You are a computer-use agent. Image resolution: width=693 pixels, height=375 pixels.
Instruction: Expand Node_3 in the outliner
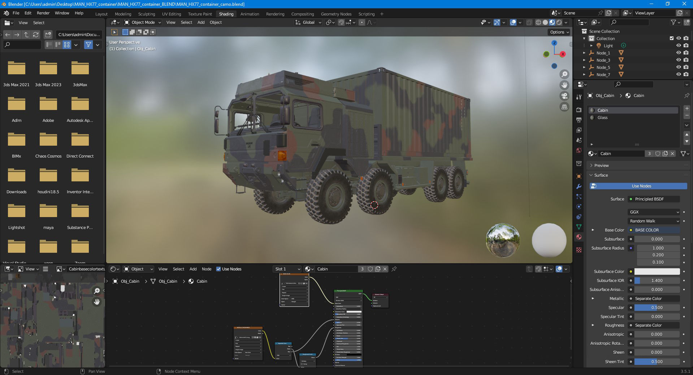click(x=584, y=60)
